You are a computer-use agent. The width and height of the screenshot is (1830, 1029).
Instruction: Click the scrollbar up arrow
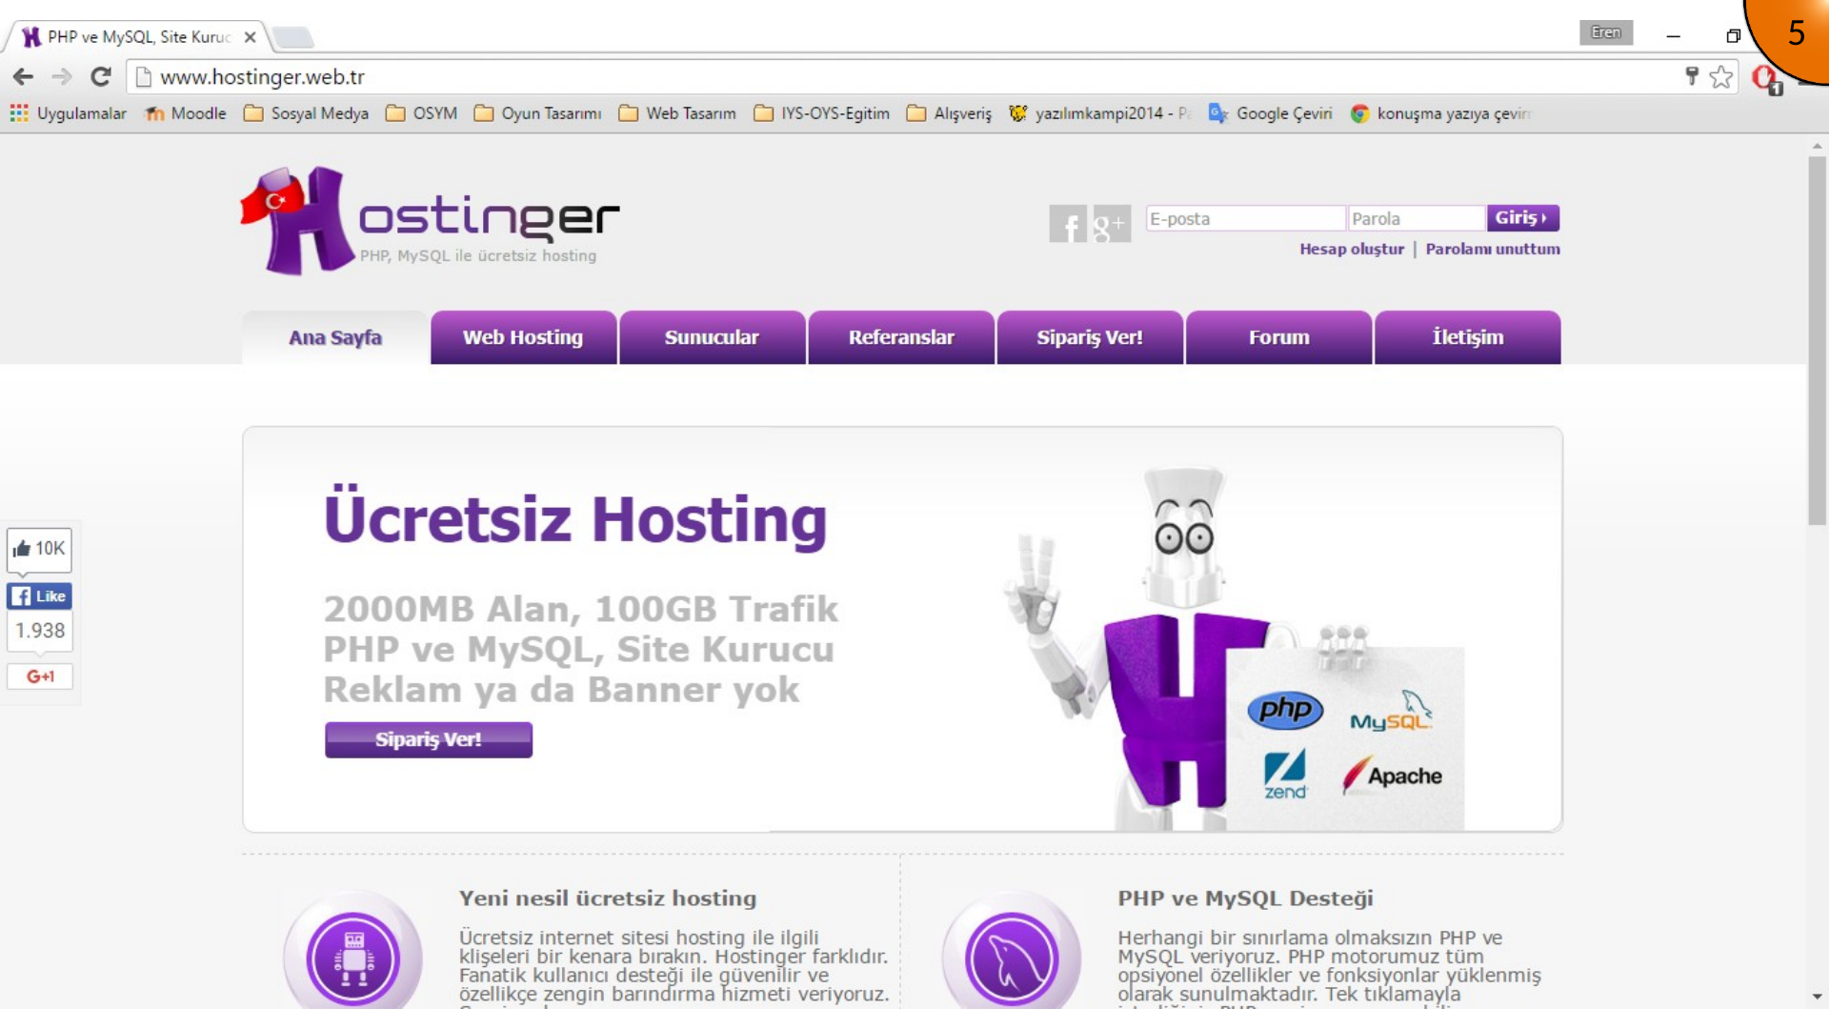1818,147
